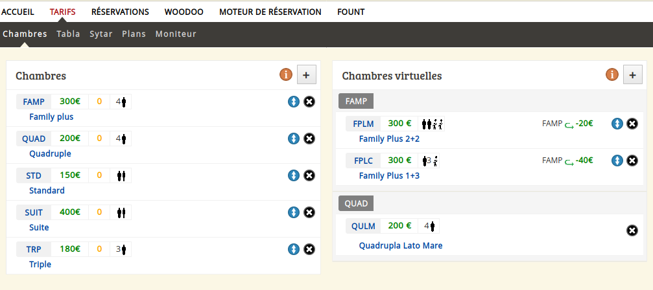Reorder the FPLM virtual room
This screenshot has height=290, width=653.
pos(617,124)
